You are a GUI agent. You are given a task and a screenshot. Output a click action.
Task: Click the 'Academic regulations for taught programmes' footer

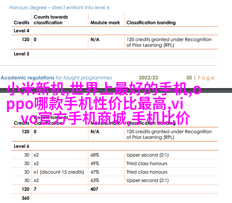tap(56, 78)
